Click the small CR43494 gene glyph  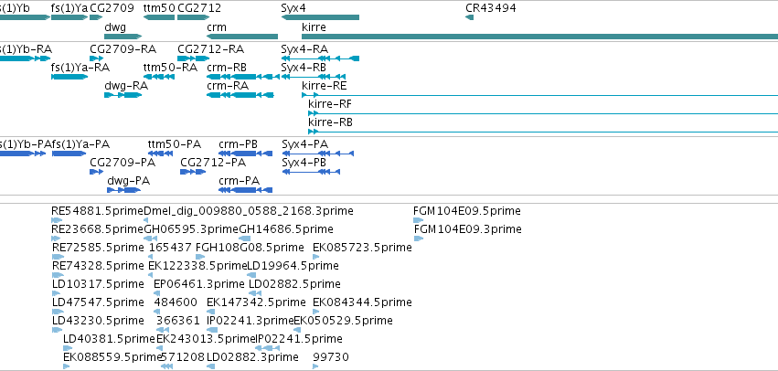click(469, 17)
